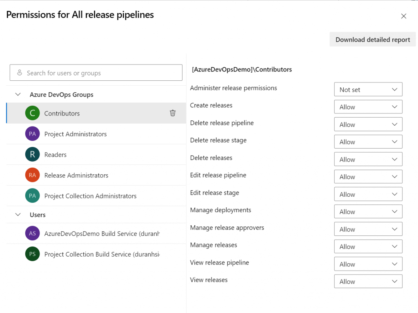Screen dimensions: 418x313
Task: Click the purple Project Administrators avatar
Action: [x=32, y=134]
